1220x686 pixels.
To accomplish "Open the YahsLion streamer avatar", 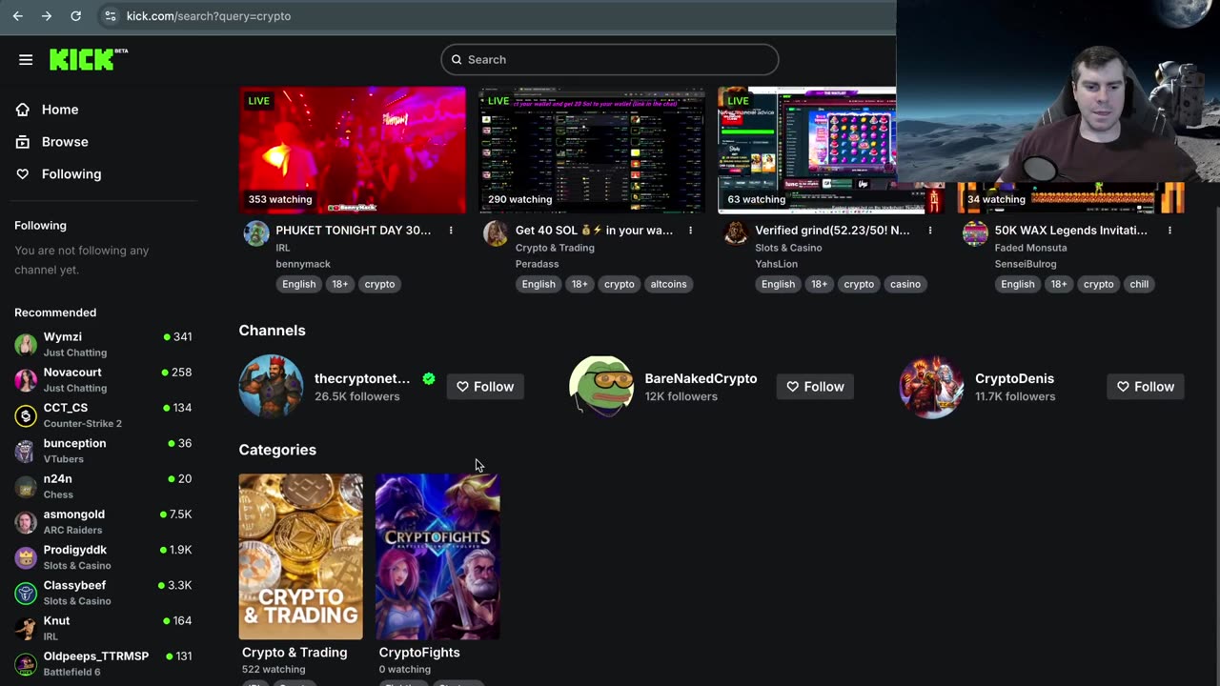I will [x=736, y=233].
